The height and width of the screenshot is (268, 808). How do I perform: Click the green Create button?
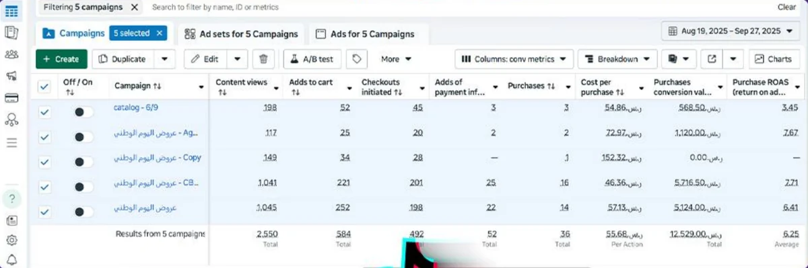click(61, 59)
